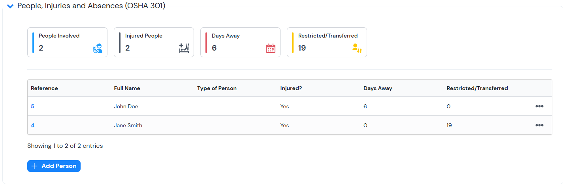Open reference link 5
563x185 pixels.
[x=32, y=106]
